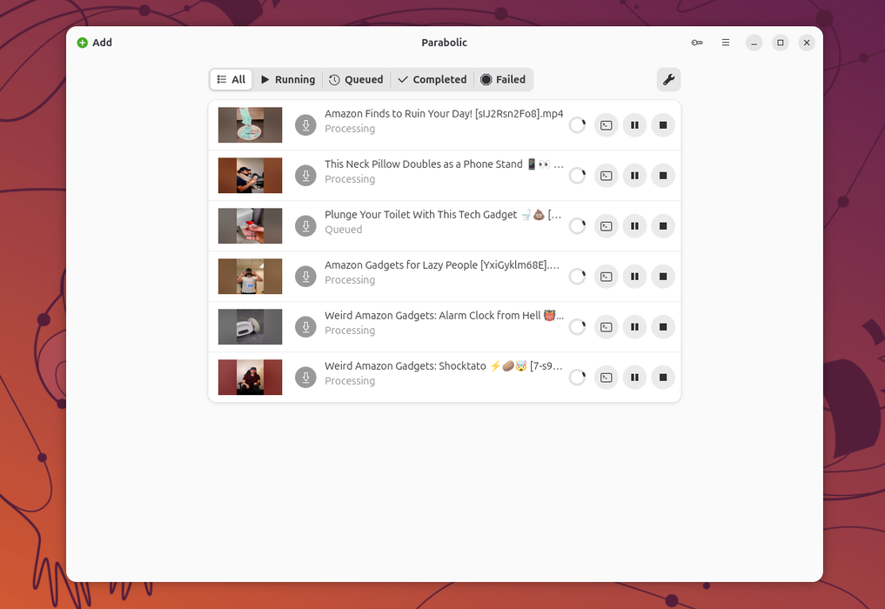This screenshot has width=885, height=609.
Task: Click download icon for Lazy People row
Action: click(305, 277)
